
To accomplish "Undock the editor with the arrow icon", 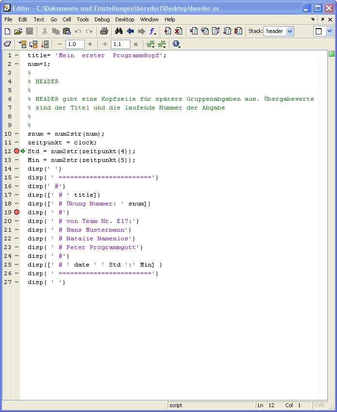I will click(322, 19).
